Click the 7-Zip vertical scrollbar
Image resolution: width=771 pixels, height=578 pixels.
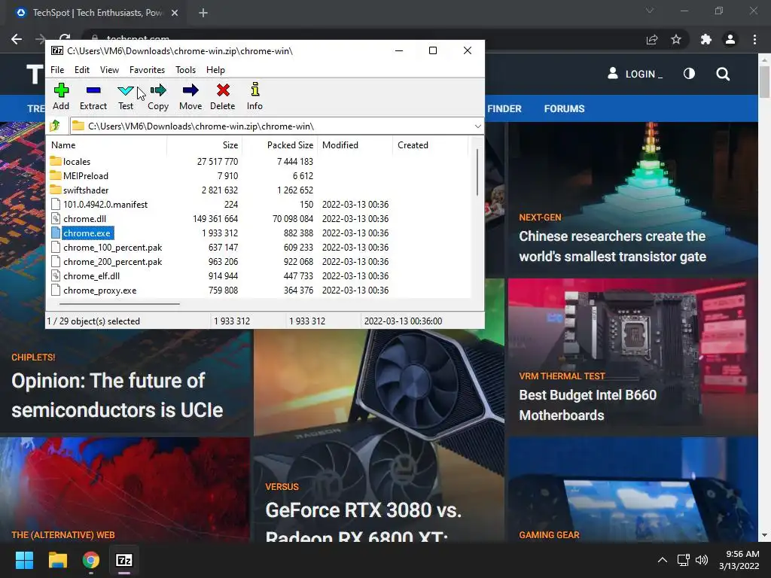(477, 172)
